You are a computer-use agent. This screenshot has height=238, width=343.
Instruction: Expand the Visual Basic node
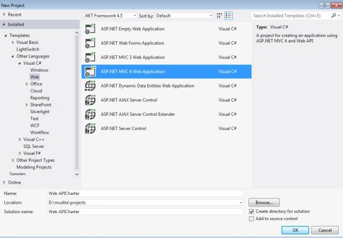pos(13,42)
